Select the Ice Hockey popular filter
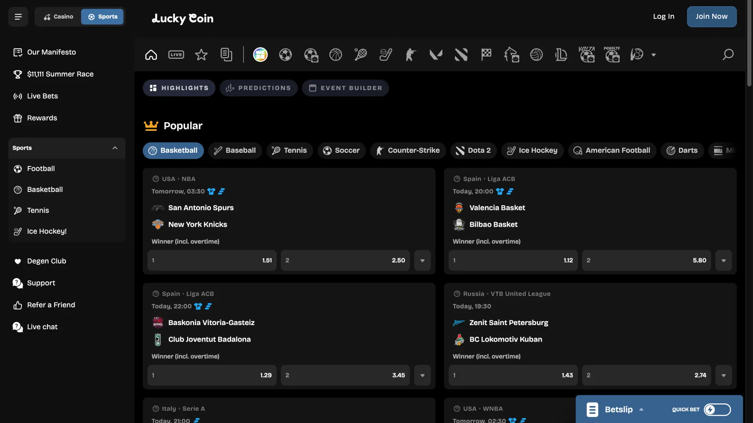The width and height of the screenshot is (753, 423). coord(532,150)
